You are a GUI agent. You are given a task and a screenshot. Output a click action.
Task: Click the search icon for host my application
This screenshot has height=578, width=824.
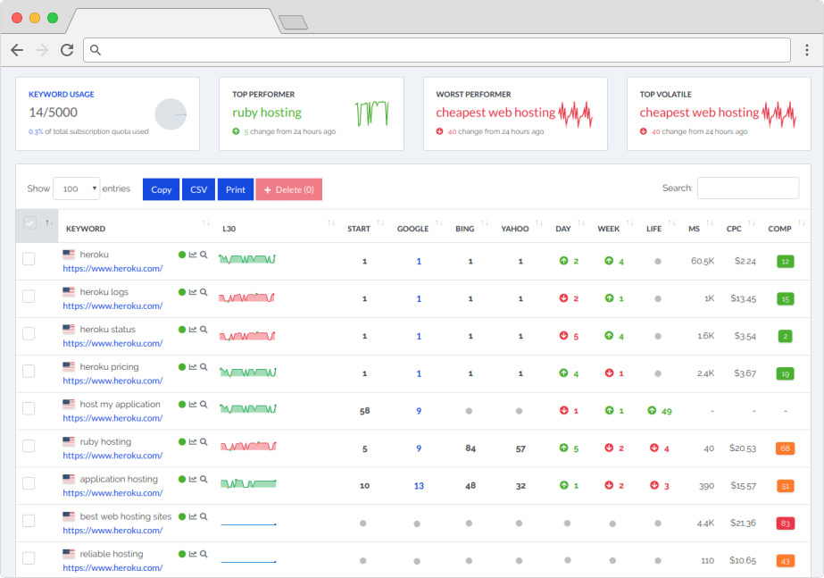[x=204, y=404]
